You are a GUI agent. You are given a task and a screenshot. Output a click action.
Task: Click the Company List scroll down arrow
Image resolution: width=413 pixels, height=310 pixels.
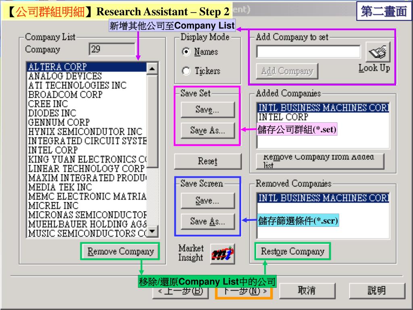pos(152,231)
